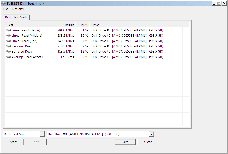Expand the Disk Drive #0 dropdown arrow
This screenshot has width=228, height=154.
151,134
